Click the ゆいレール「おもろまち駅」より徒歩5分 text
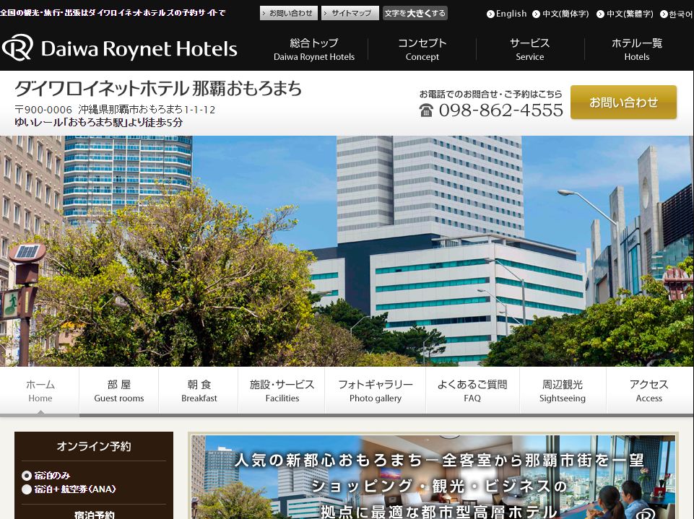 (x=99, y=123)
